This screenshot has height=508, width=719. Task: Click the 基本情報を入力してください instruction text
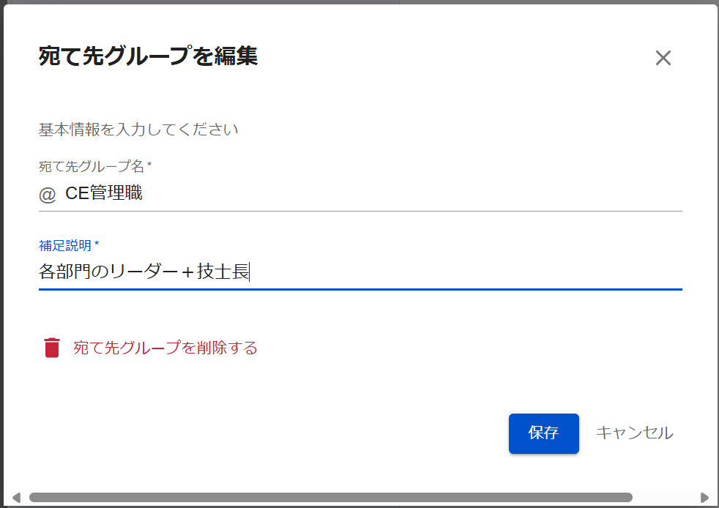point(138,130)
